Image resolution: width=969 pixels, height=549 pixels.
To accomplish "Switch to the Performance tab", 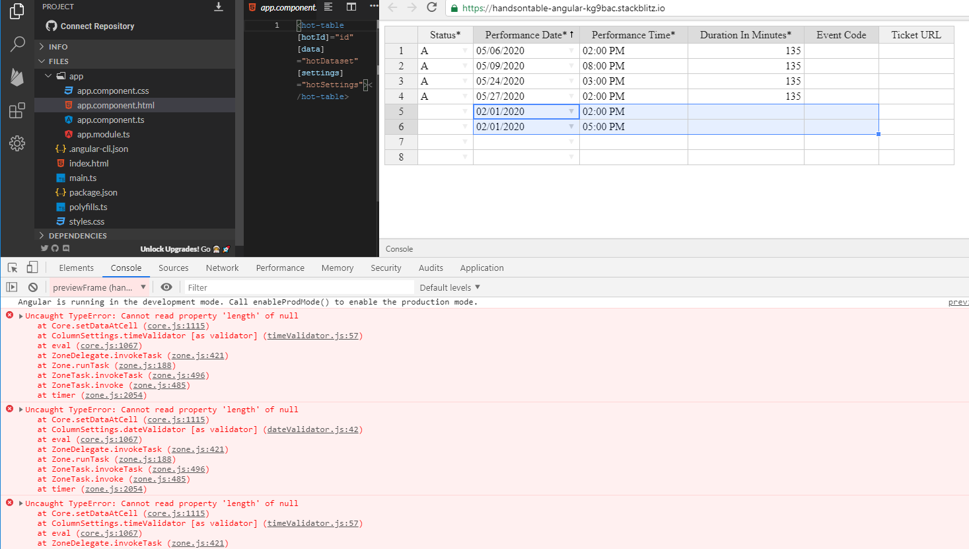I will click(280, 268).
